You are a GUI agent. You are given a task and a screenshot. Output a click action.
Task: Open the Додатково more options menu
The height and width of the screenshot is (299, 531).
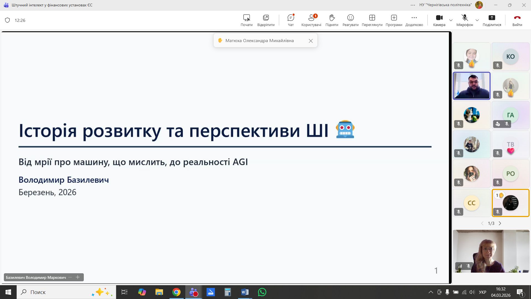point(414,20)
